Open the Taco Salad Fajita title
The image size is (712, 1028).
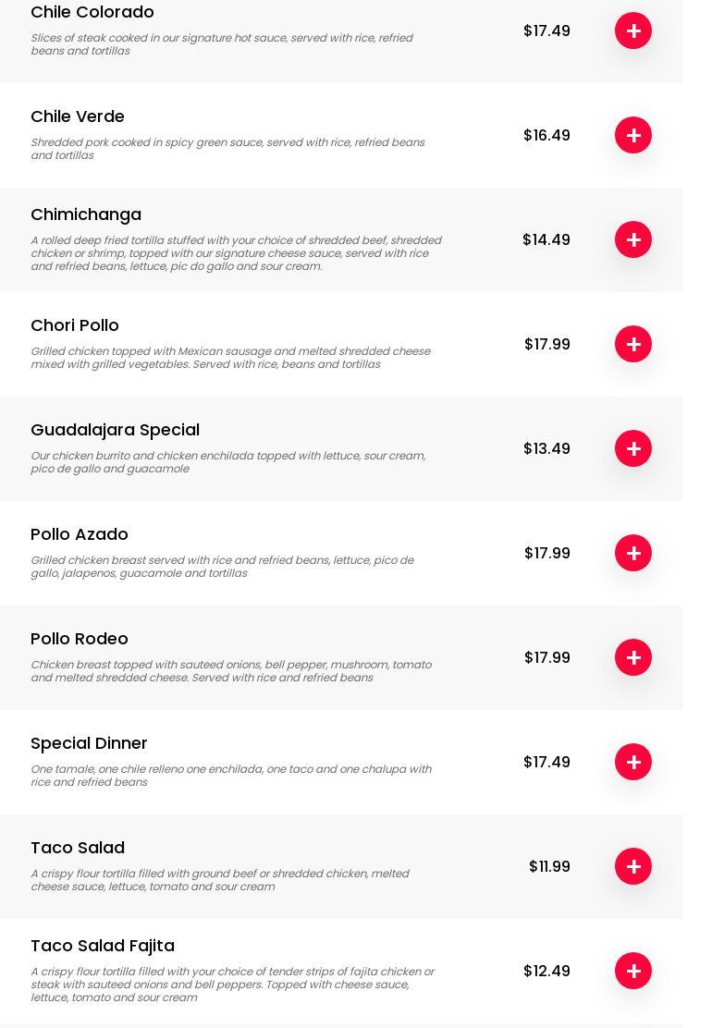(x=103, y=946)
